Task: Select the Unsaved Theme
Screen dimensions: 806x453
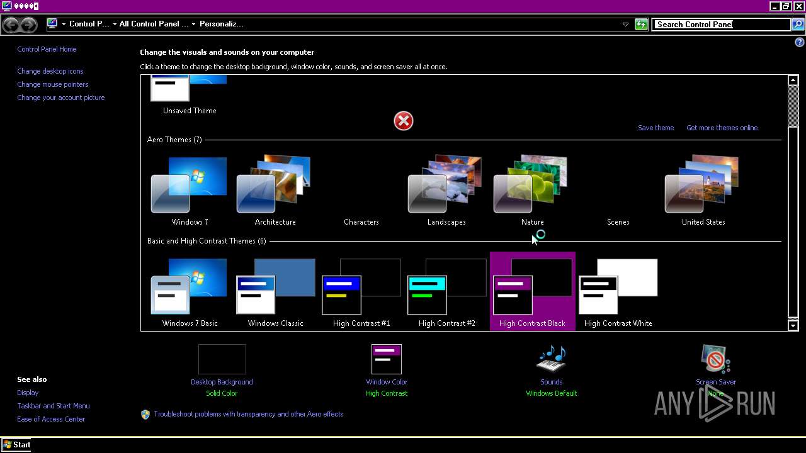Action: tap(190, 96)
